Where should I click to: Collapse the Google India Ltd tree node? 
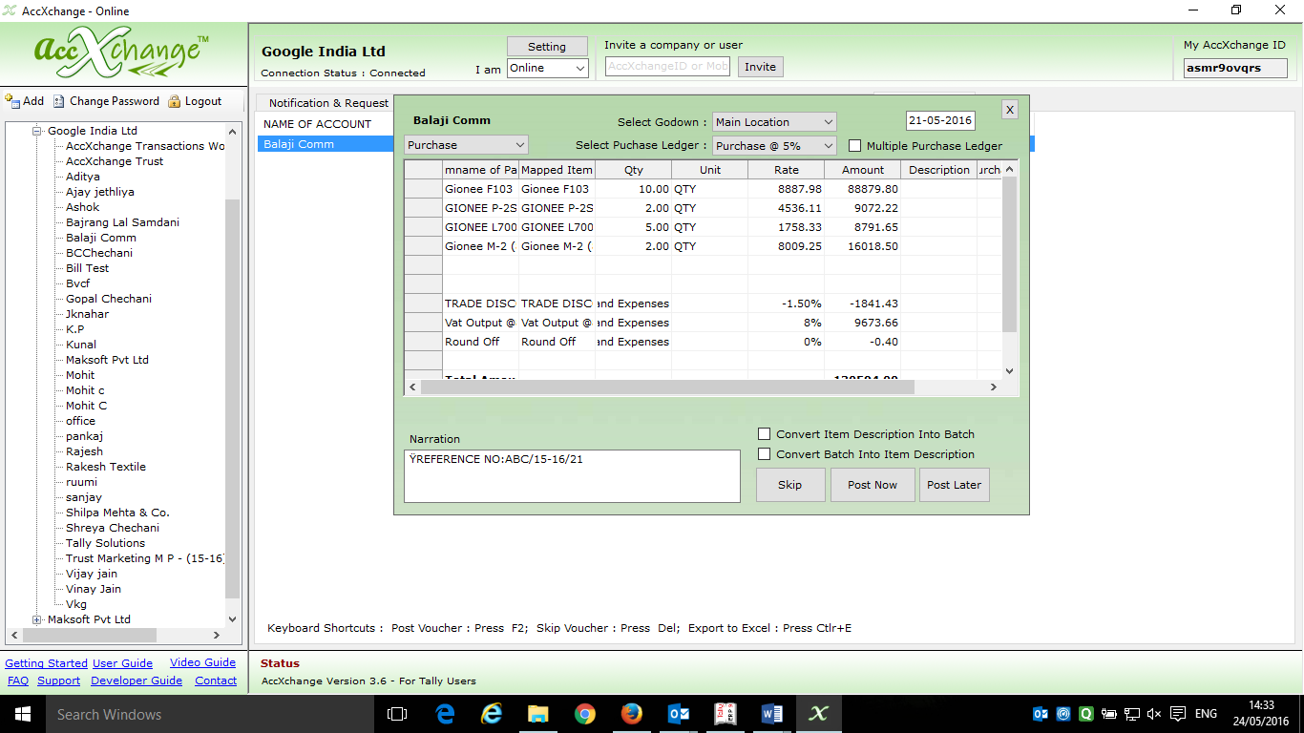coord(37,131)
